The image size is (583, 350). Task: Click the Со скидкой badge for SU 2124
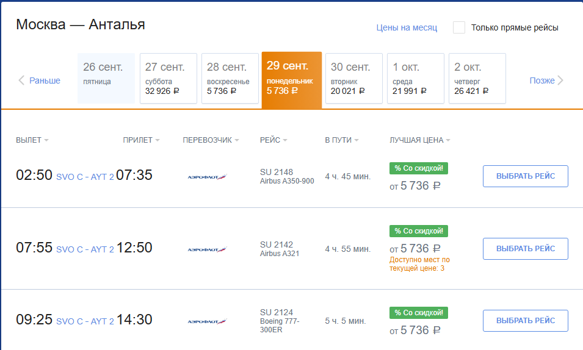tap(419, 313)
